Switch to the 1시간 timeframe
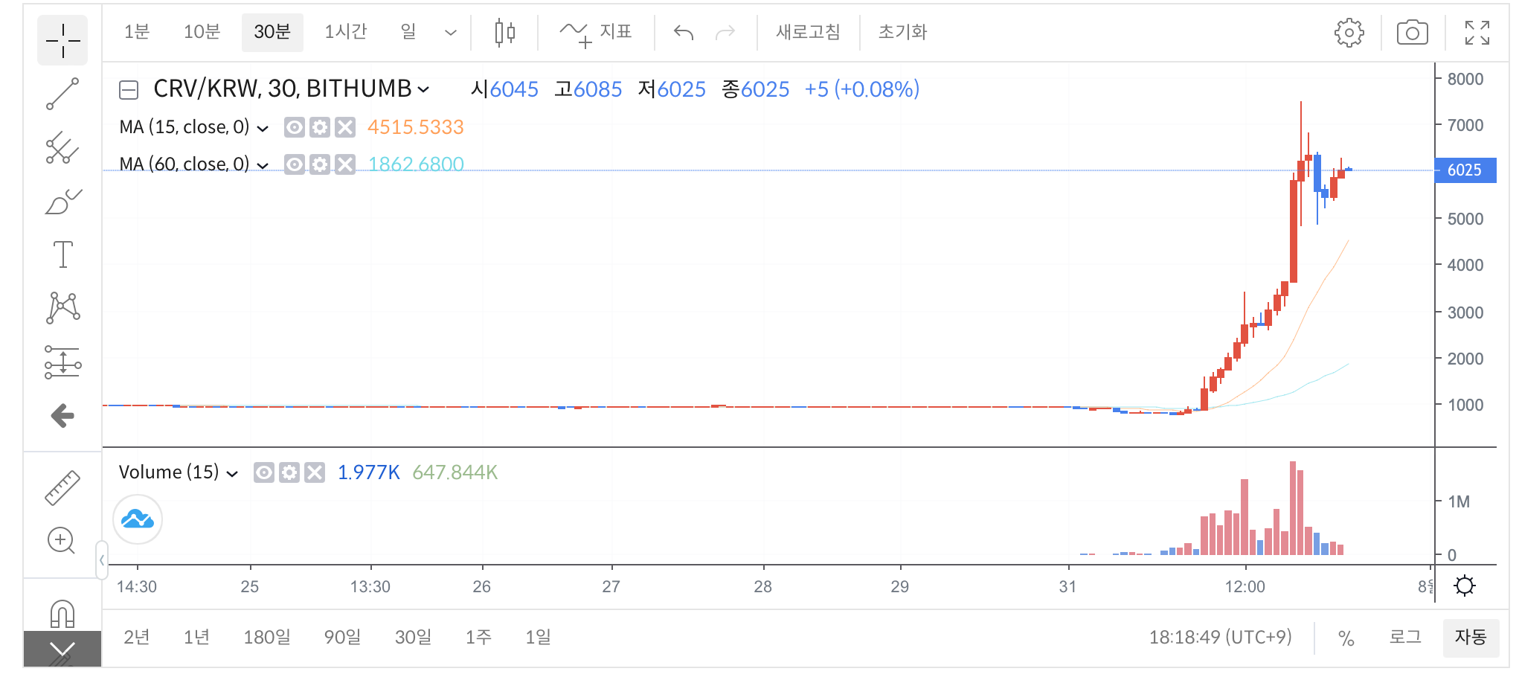 click(x=345, y=32)
